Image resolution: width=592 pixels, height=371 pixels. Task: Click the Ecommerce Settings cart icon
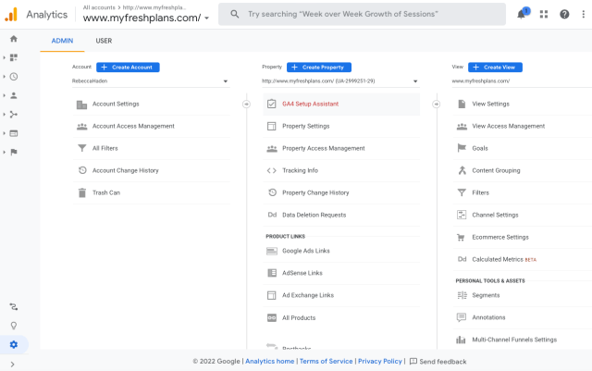[x=461, y=237]
